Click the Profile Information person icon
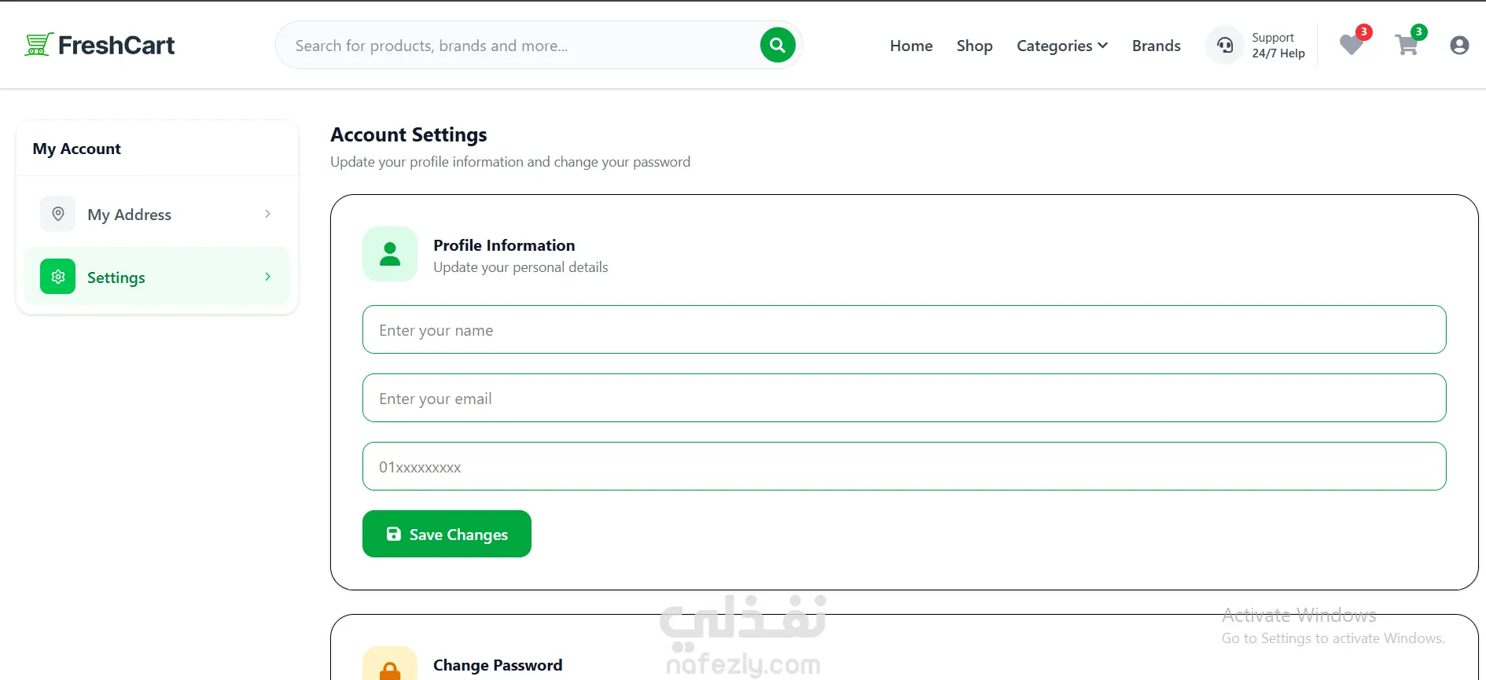1486x680 pixels. tap(390, 254)
